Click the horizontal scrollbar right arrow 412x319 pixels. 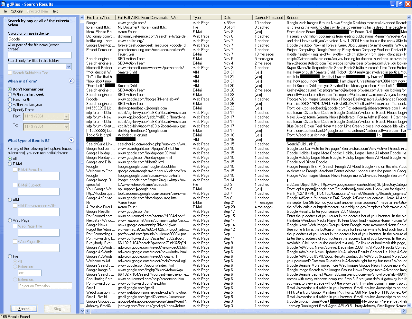point(404,311)
